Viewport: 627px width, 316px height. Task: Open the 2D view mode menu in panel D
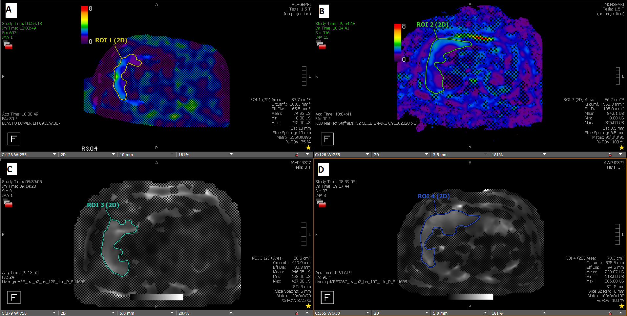[x=427, y=313]
